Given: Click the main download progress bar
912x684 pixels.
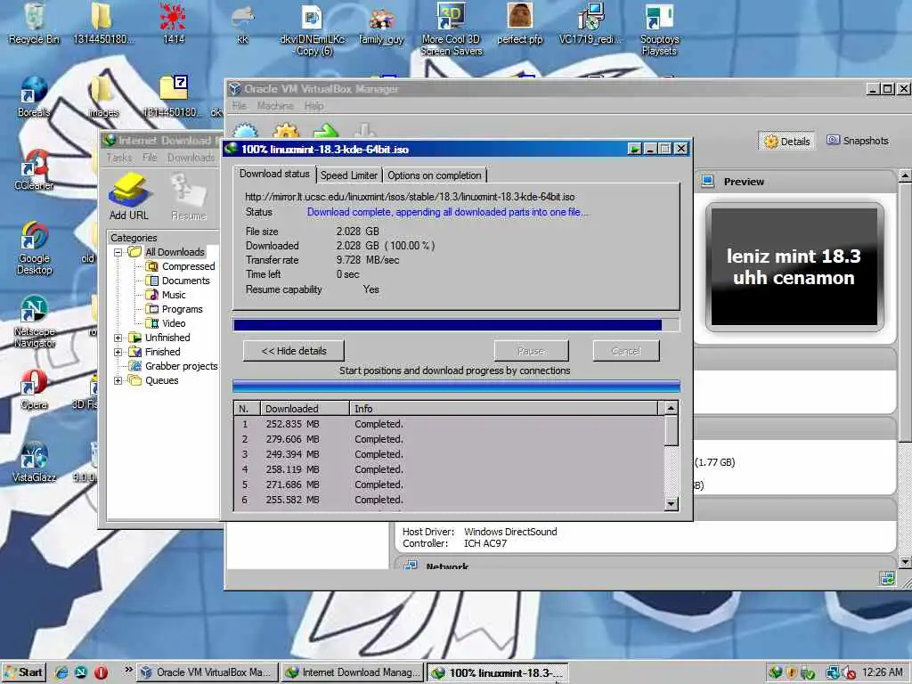Looking at the screenshot, I should tap(456, 324).
